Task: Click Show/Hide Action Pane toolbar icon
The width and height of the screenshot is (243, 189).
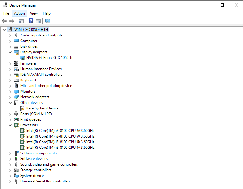Action: [x=38, y=21]
